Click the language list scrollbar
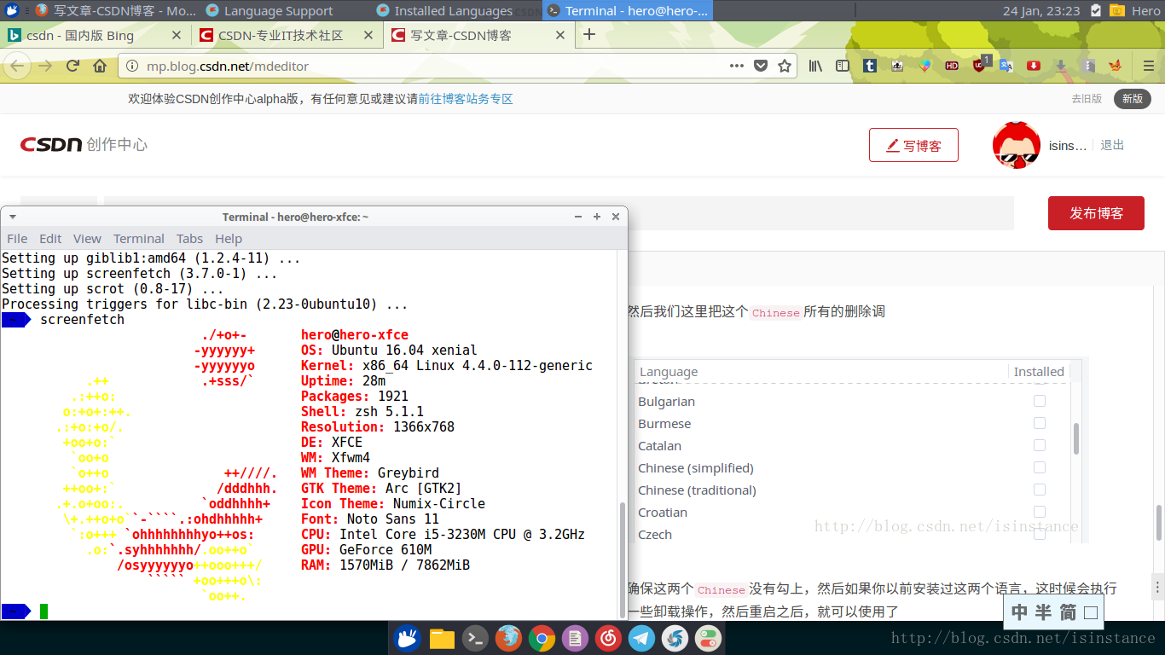Image resolution: width=1165 pixels, height=655 pixels. [x=1076, y=438]
